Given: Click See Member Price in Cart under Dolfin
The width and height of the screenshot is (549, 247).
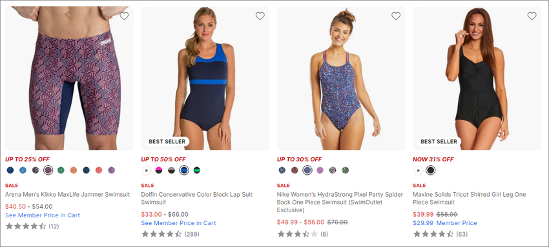Looking at the screenshot, I should point(178,223).
